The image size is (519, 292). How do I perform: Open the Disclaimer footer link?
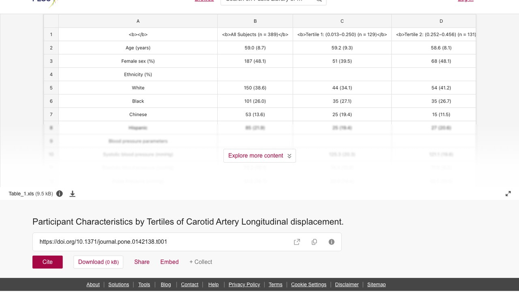pyautogui.click(x=347, y=285)
